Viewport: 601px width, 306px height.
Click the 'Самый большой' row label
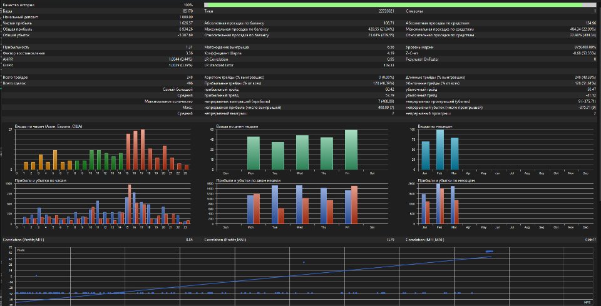[x=177, y=89]
